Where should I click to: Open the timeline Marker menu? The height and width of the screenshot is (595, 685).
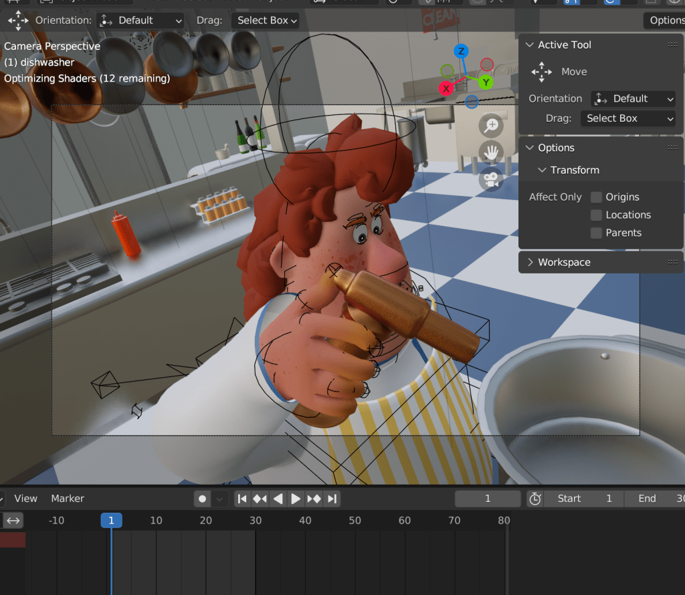tap(68, 499)
